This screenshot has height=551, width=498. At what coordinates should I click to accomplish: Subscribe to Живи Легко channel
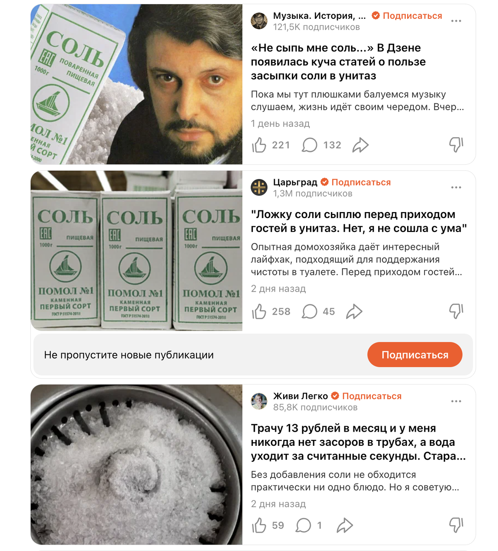[372, 396]
